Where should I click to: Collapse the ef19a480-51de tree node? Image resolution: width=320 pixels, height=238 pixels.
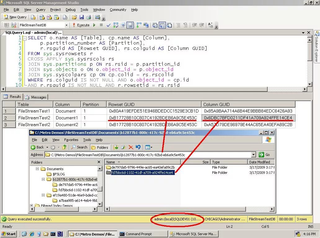tap(43, 195)
